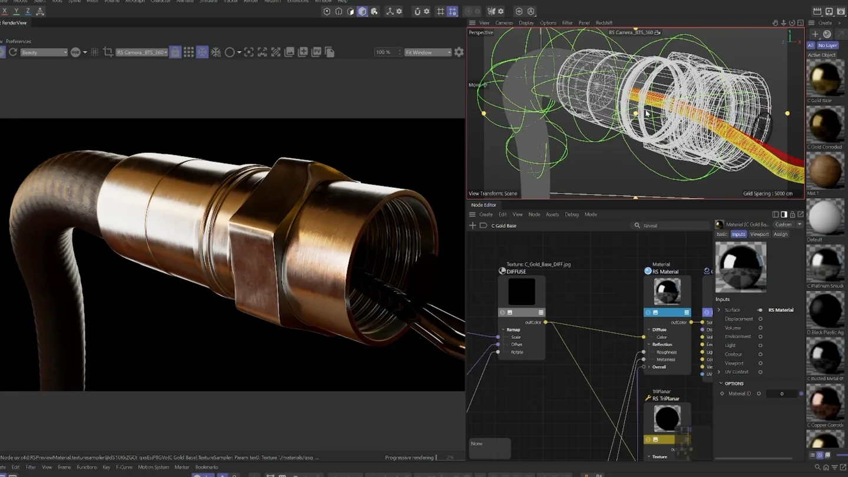Click the RGB channel round button
The image size is (848, 477).
(x=75, y=52)
